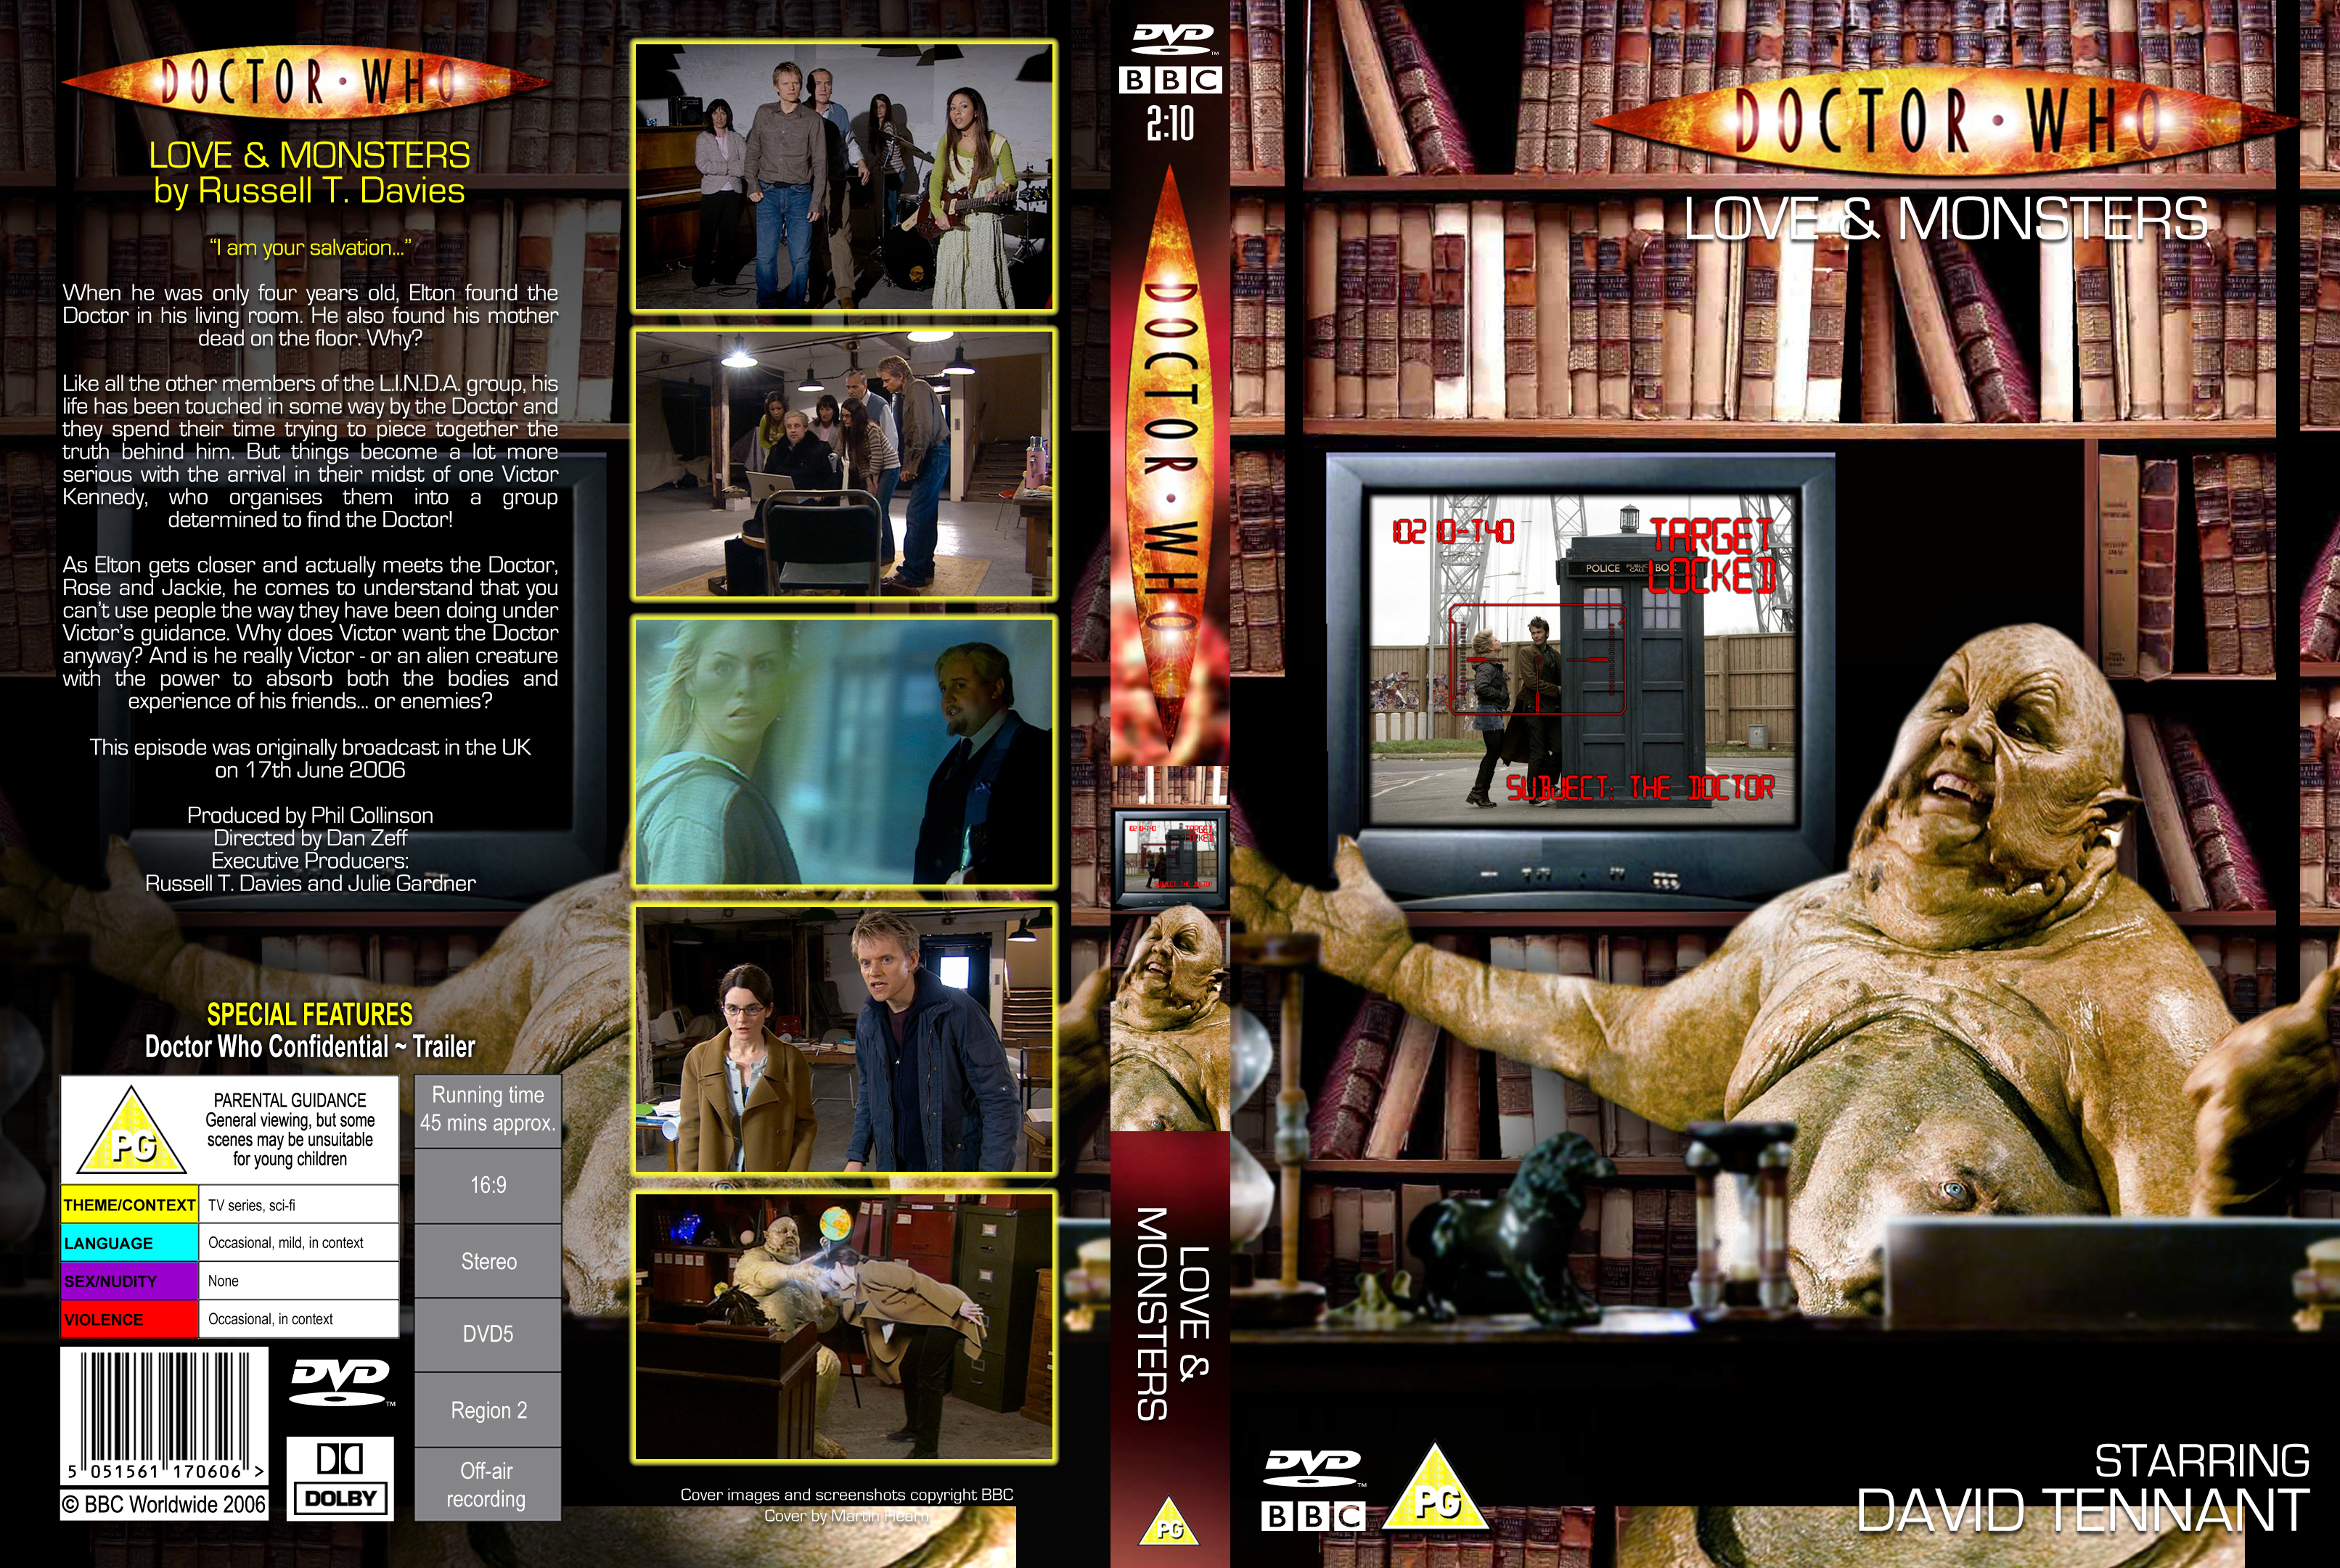Screen dimensions: 2340x1568
Task: Click the vertical 'LOVE & MONSTERS' spine title
Action: pos(1172,1314)
